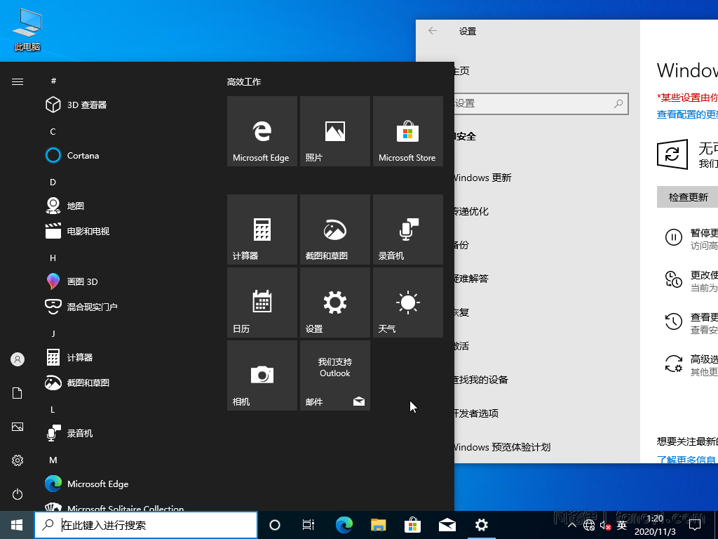Viewport: 718px width, 539px height.
Task: Focus the Settings search field
Action: (x=541, y=104)
